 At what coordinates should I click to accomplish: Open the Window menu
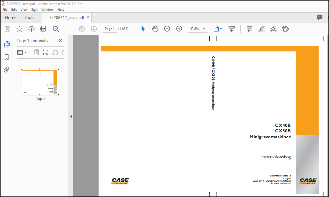47,10
